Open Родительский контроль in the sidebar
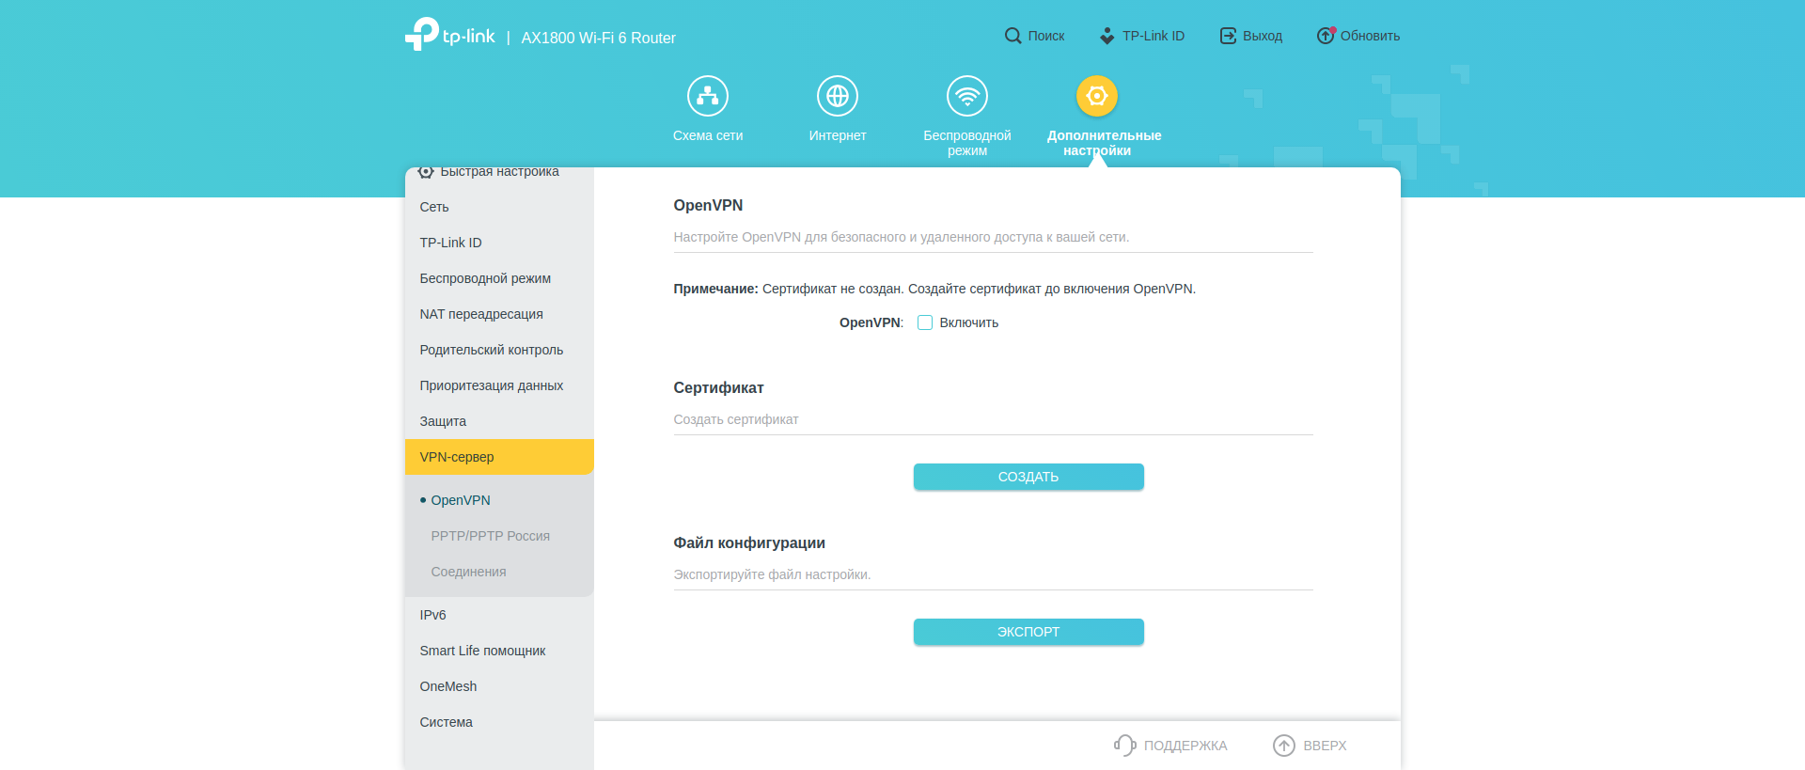Image resolution: width=1805 pixels, height=770 pixels. [x=491, y=350]
